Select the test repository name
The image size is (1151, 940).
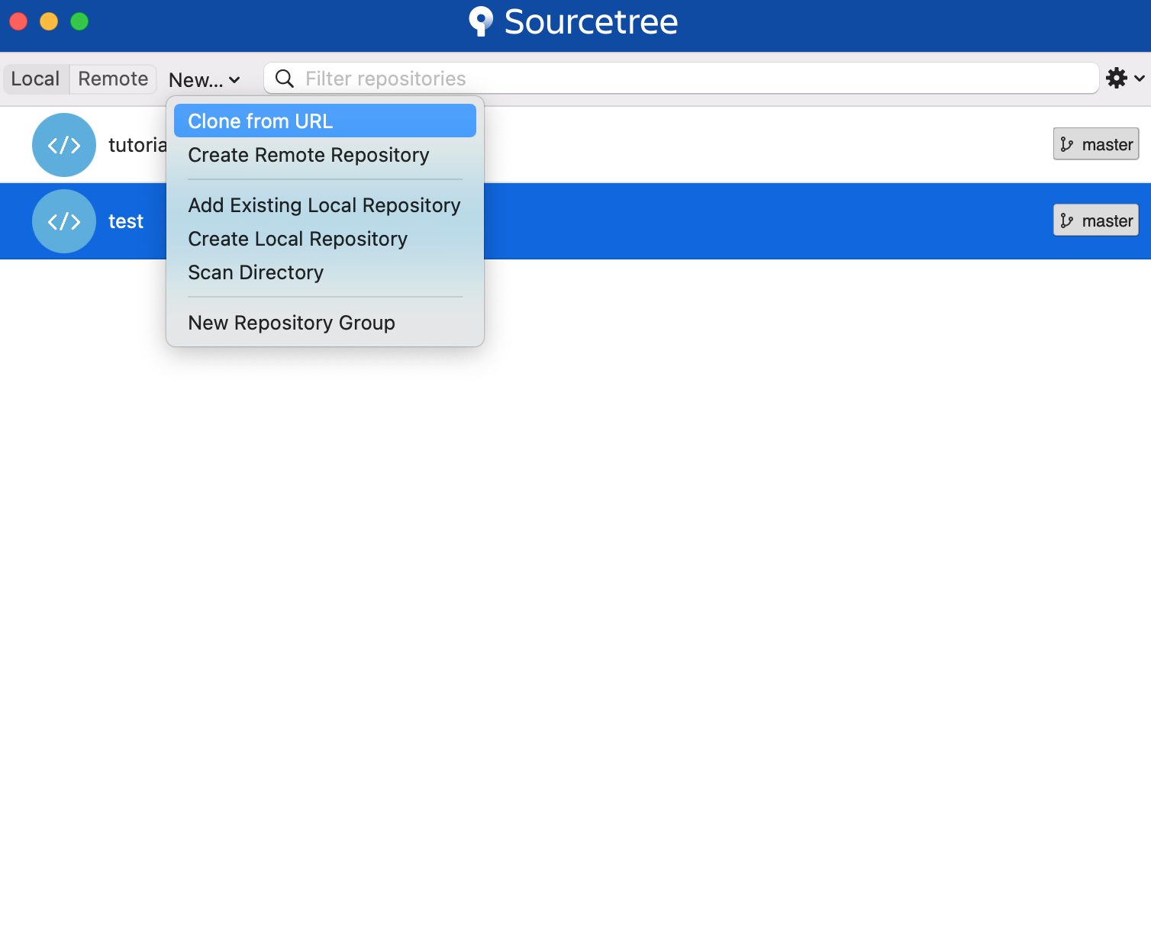(126, 221)
